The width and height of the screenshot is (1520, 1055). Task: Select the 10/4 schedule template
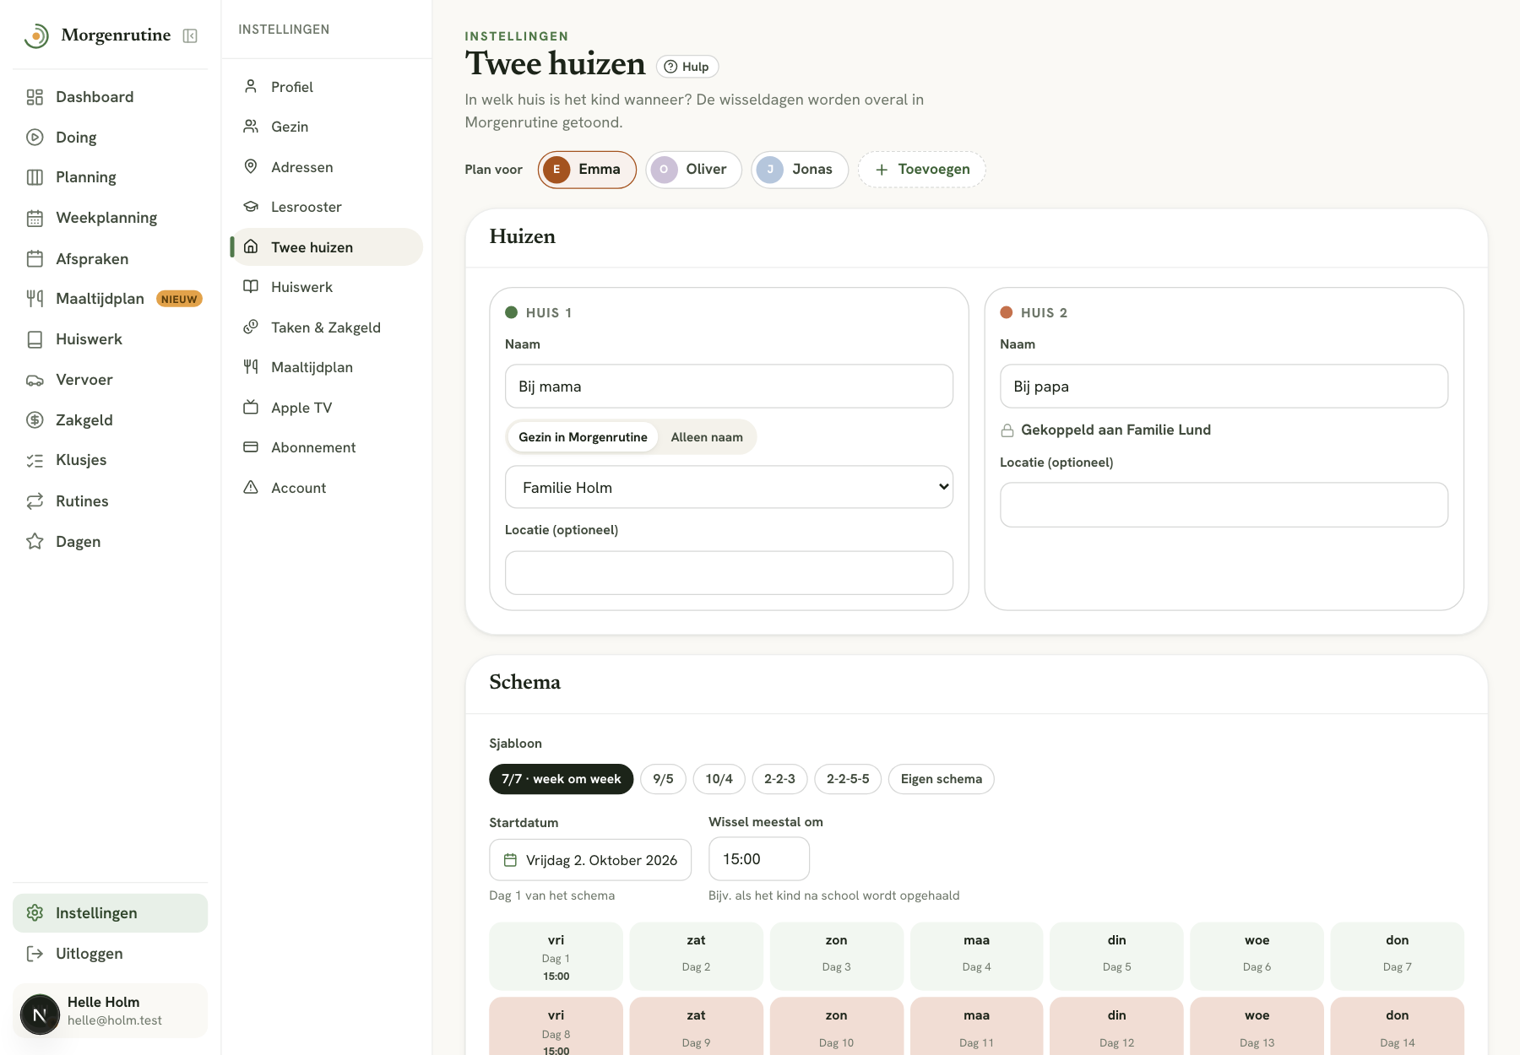719,779
